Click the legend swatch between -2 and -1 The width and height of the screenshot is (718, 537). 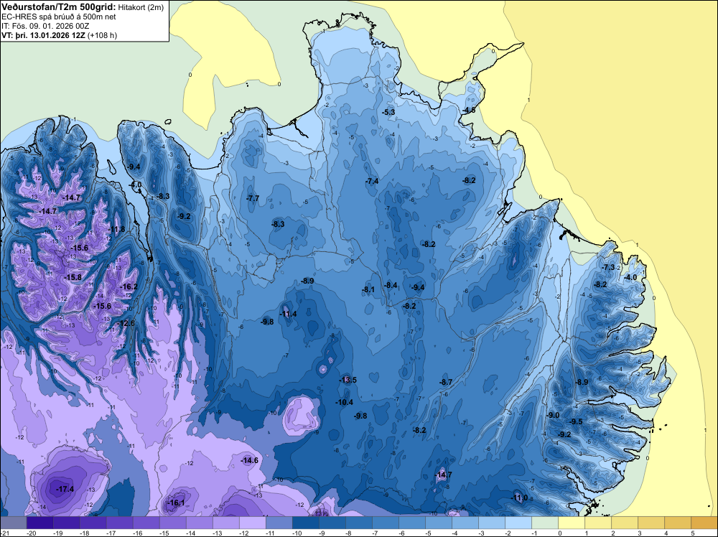(518, 523)
